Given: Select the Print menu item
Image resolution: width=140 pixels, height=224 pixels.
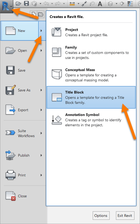Looking at the screenshot, I should click(x=23, y=175).
